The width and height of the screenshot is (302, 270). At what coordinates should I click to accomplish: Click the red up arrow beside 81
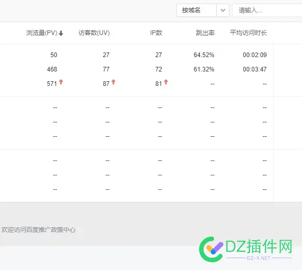(x=166, y=82)
